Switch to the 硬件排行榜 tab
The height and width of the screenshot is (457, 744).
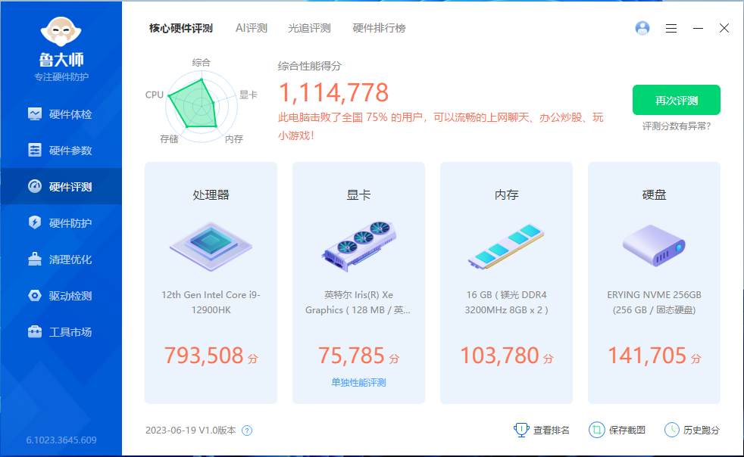379,29
